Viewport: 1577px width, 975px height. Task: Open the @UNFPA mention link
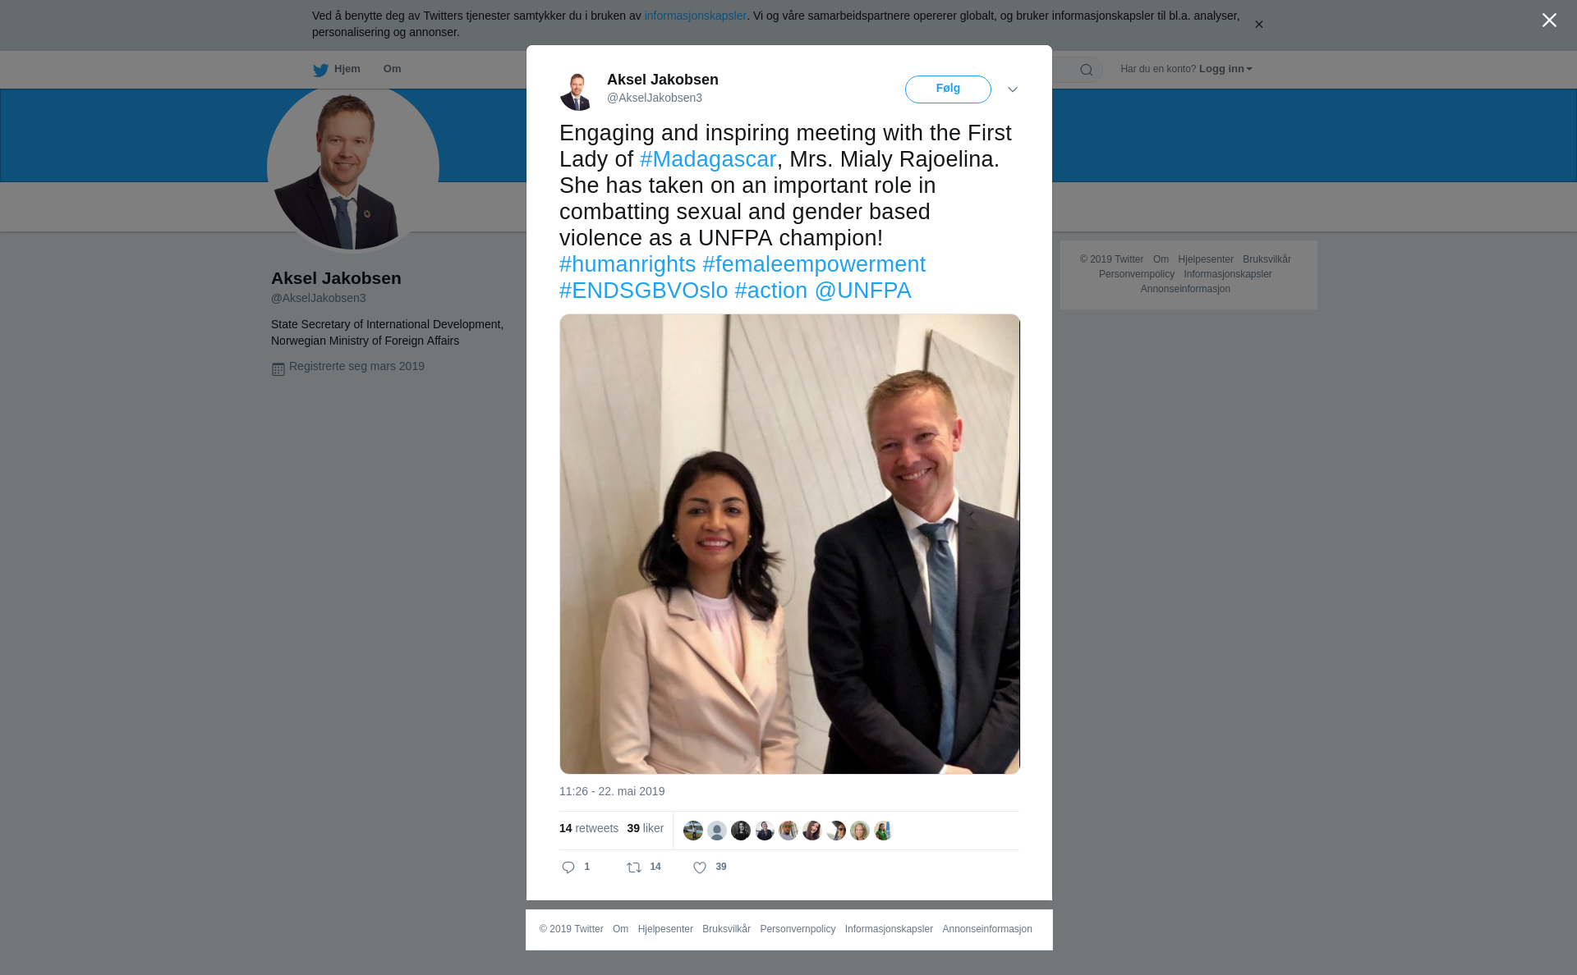(x=862, y=291)
